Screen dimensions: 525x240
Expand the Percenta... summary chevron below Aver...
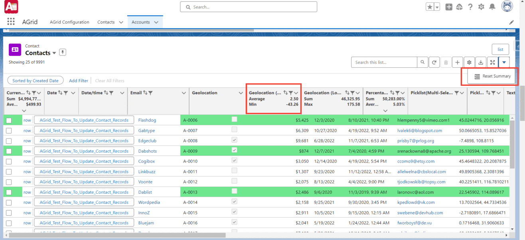tap(385, 110)
